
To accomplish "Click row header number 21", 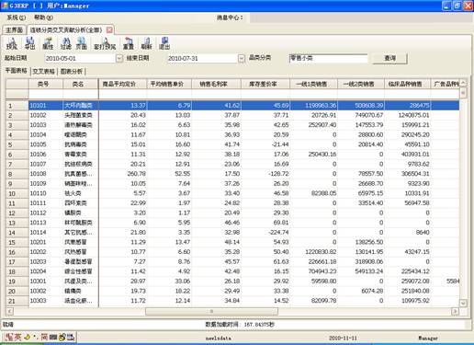I will pos(17,301).
